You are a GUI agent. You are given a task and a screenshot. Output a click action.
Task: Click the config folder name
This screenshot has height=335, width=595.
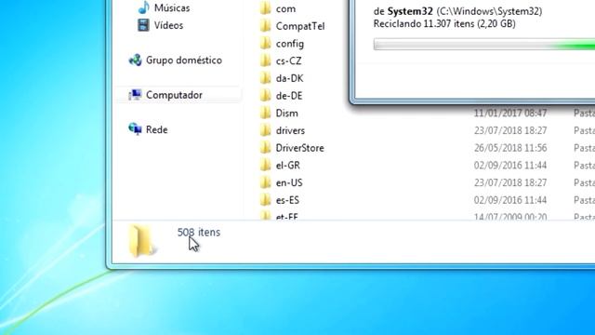pyautogui.click(x=290, y=44)
